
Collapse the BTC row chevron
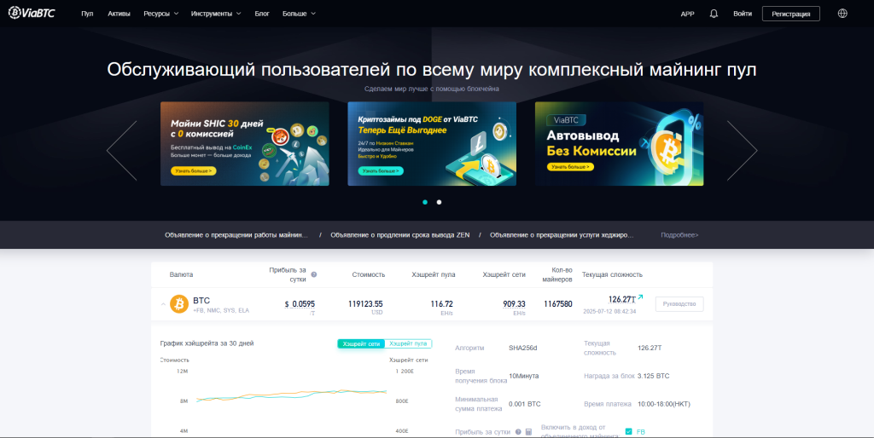pos(161,304)
